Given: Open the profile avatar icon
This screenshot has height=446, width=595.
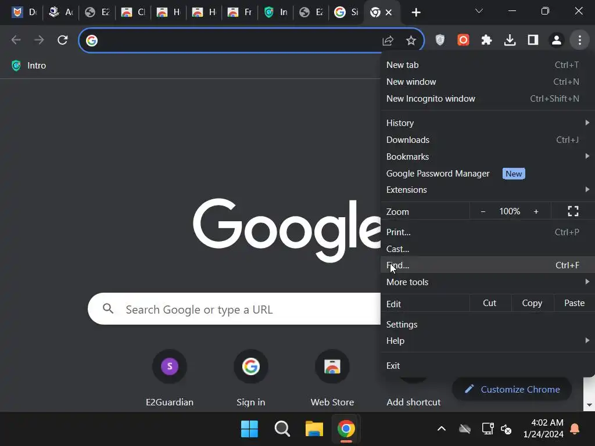Looking at the screenshot, I should 556,40.
